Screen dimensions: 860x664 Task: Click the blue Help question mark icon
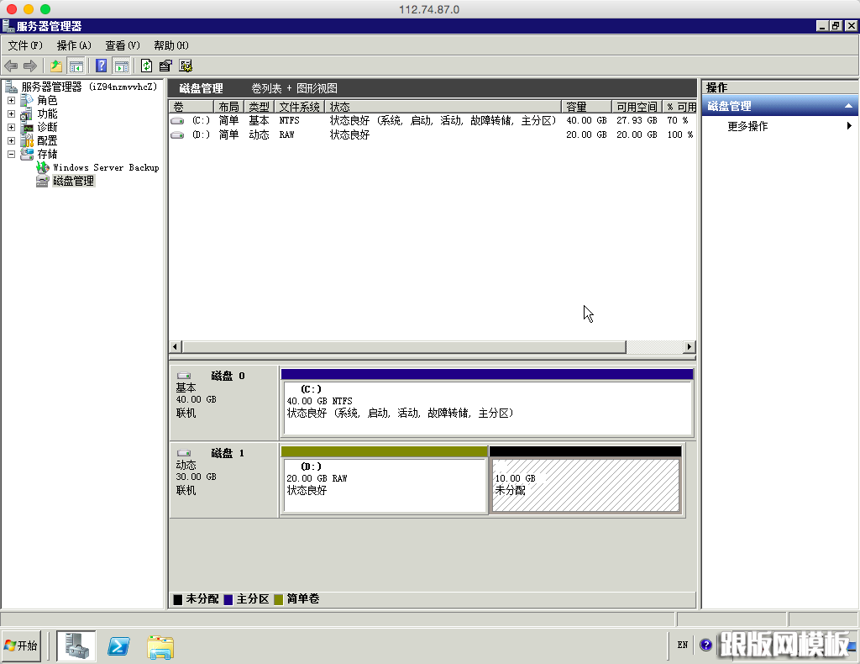click(102, 66)
